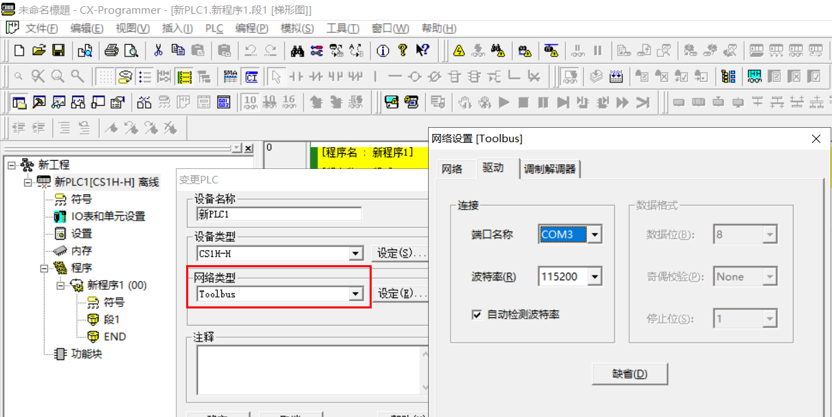Close the project workspace pane
Image resolution: width=832 pixels, height=417 pixels.
pos(249,148)
